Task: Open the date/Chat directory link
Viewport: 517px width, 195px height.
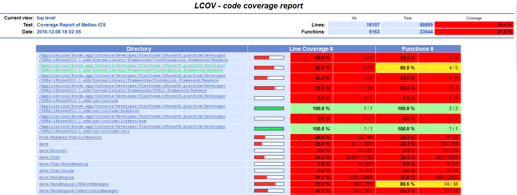Action: tap(49, 158)
